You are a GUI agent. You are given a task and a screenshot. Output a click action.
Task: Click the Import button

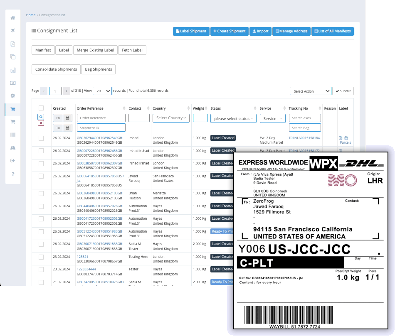click(260, 31)
